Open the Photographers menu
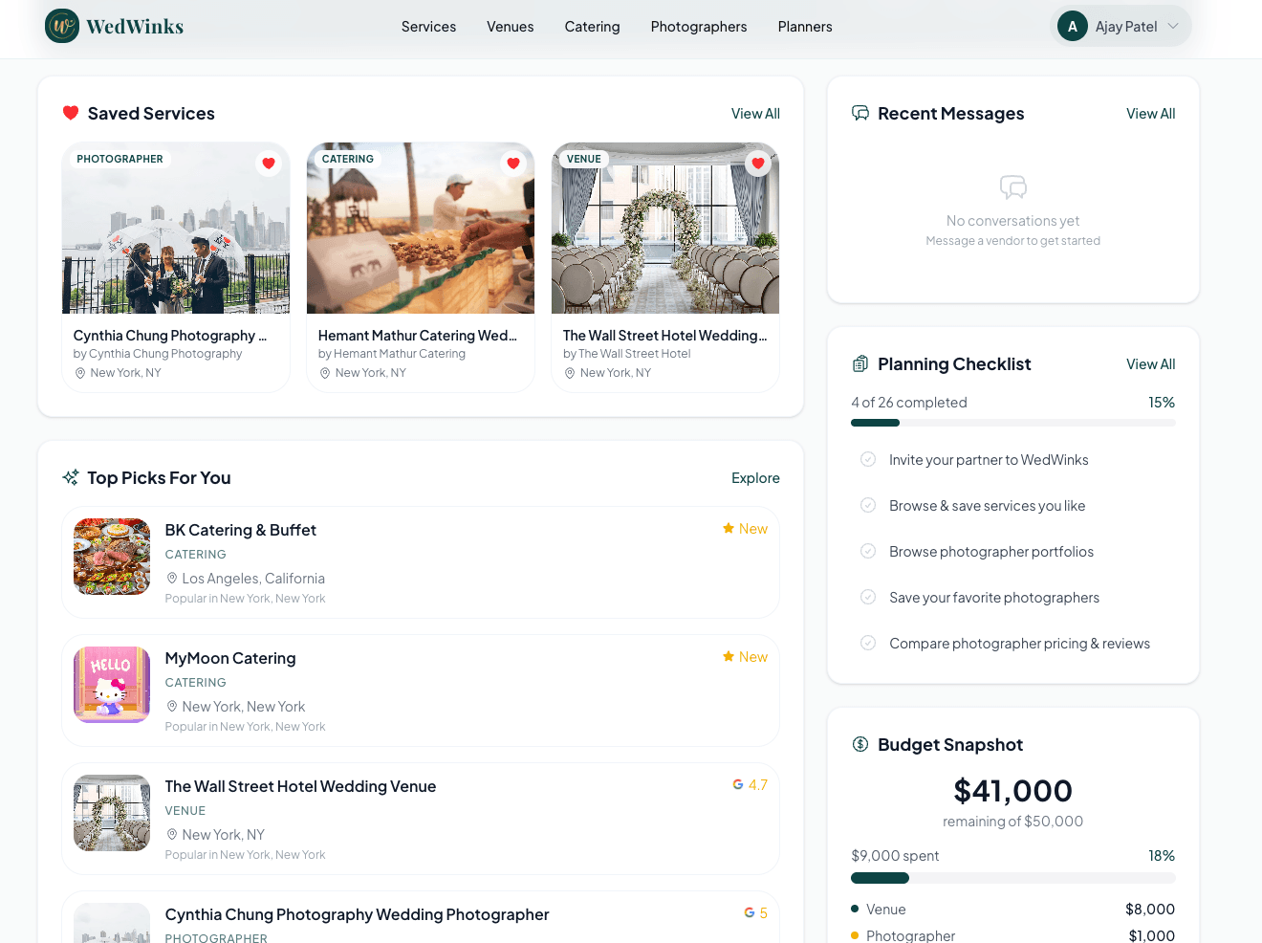The image size is (1262, 943). tap(699, 27)
